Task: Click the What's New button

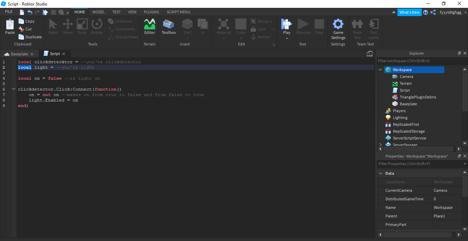Action: 409,12
